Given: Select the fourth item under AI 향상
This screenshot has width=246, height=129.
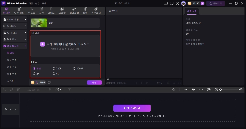Looking at the screenshot, I should tap(12, 74).
